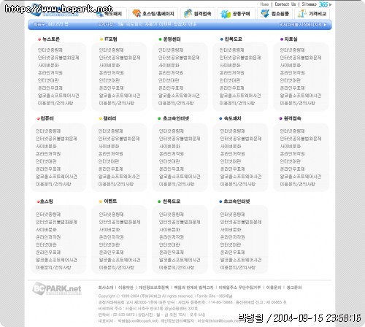Open the 이메일주소 무단수집거부 footer link
The width and height of the screenshot is (365, 327).
(x=239, y=288)
